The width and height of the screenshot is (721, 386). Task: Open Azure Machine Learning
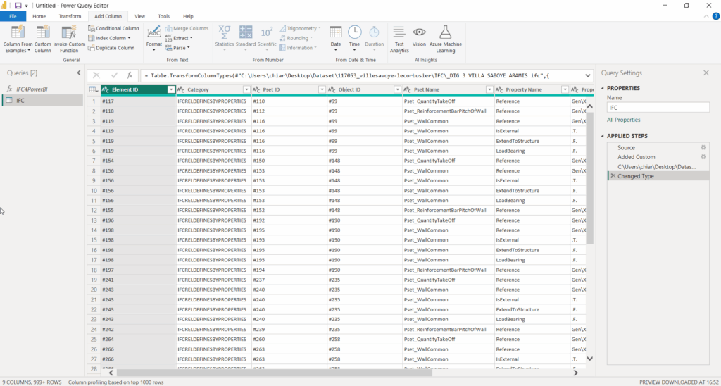[x=445, y=32]
